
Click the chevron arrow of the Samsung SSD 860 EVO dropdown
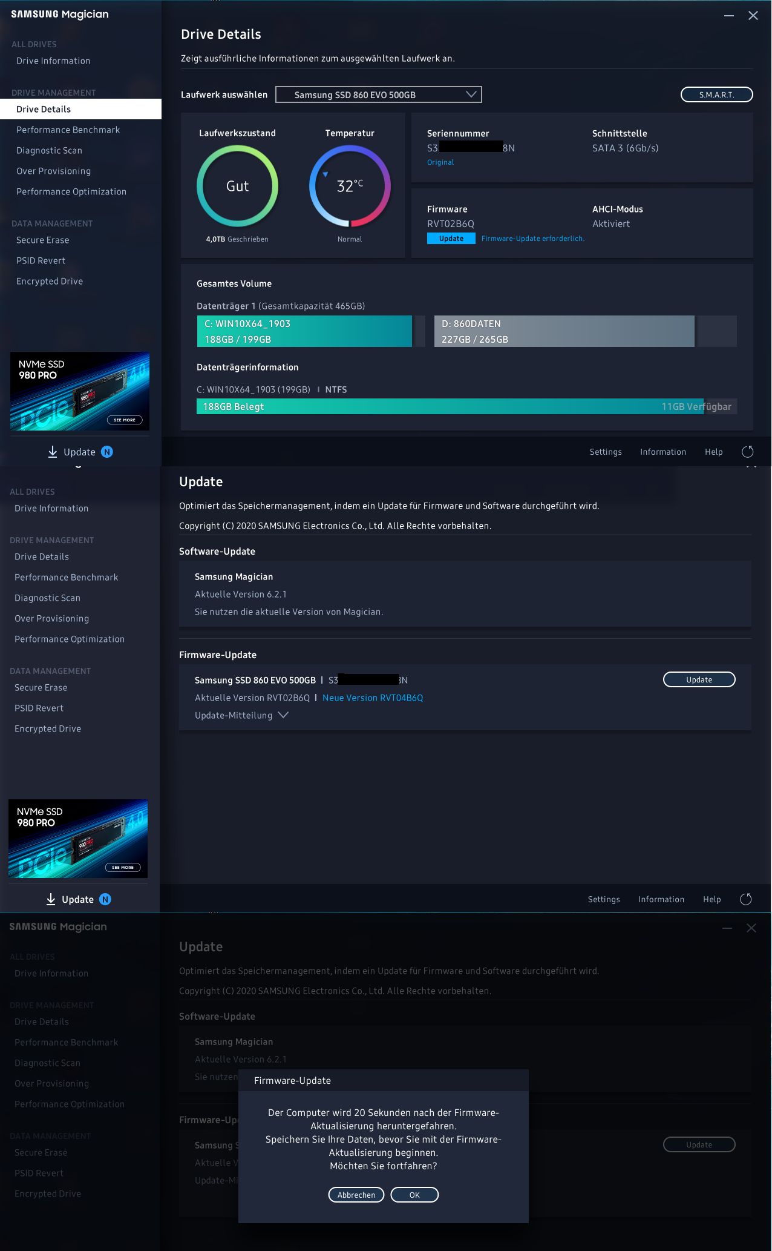click(x=471, y=94)
